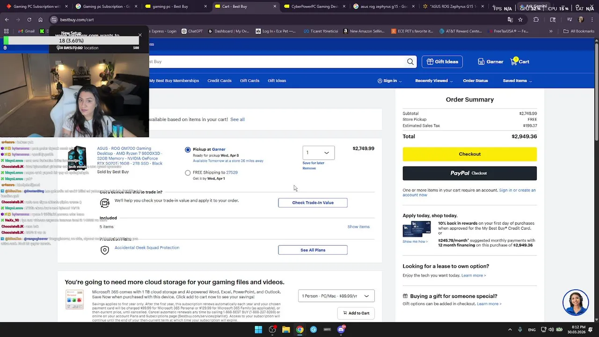Open Gmail bookmark

[x=26, y=31]
